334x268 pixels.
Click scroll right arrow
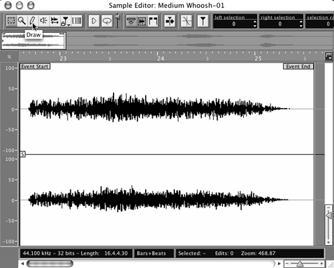[x=279, y=264]
